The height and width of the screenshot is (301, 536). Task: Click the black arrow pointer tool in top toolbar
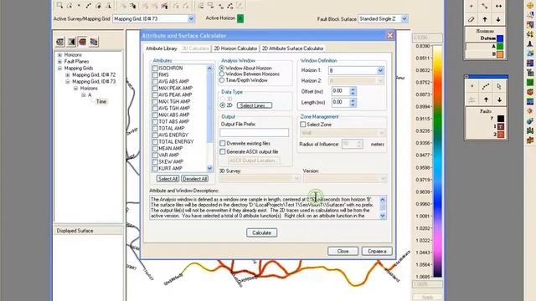tap(133, 6)
